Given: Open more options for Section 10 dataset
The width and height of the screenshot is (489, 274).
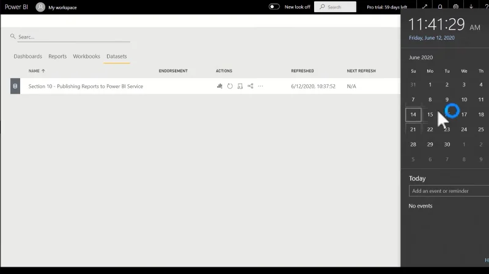Looking at the screenshot, I should (260, 86).
